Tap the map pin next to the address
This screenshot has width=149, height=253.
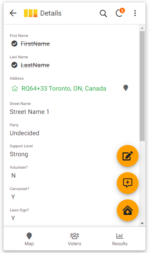tap(126, 88)
